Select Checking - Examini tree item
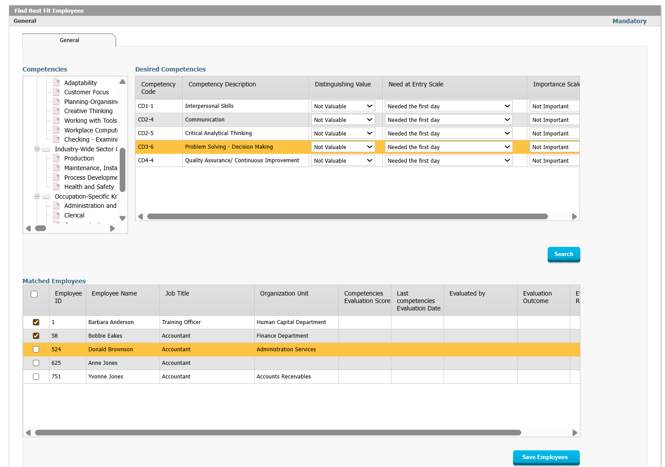Image resolution: width=665 pixels, height=467 pixels. coord(91,139)
